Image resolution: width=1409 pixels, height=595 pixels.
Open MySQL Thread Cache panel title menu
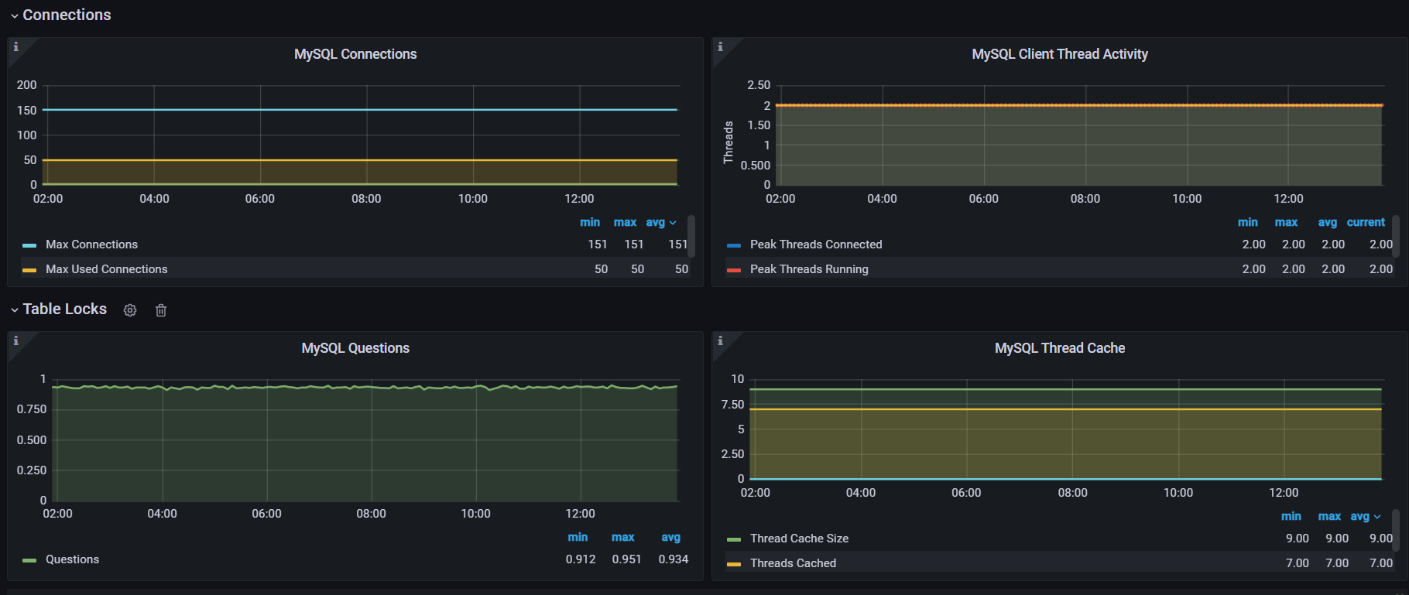tap(1060, 348)
